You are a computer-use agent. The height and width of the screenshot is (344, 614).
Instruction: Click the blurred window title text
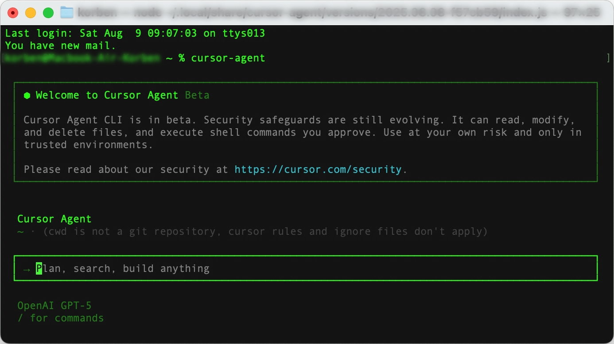pos(338,13)
